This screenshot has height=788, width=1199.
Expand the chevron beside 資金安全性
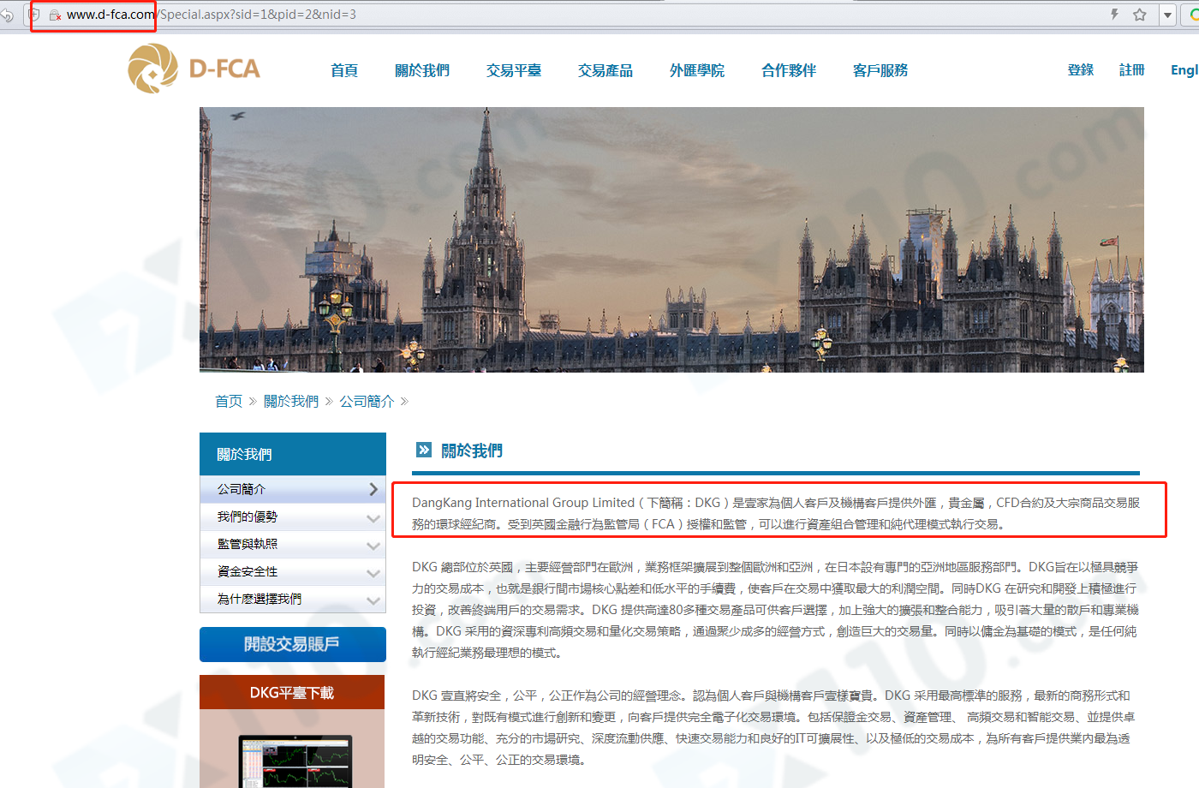373,573
